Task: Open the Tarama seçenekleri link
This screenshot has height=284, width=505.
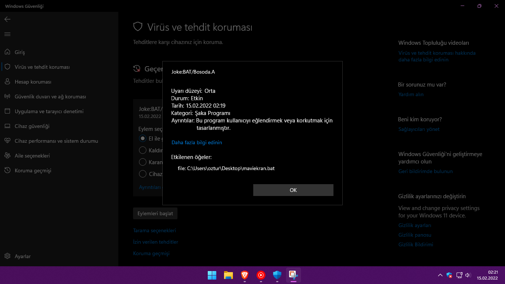Action: [155, 230]
